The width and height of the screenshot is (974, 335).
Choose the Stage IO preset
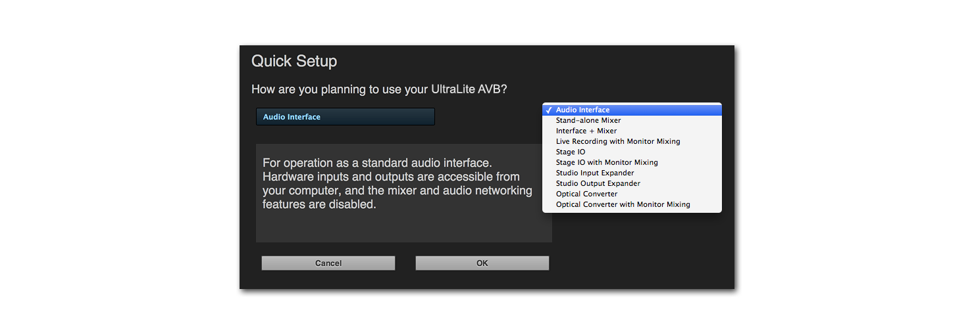(x=570, y=152)
